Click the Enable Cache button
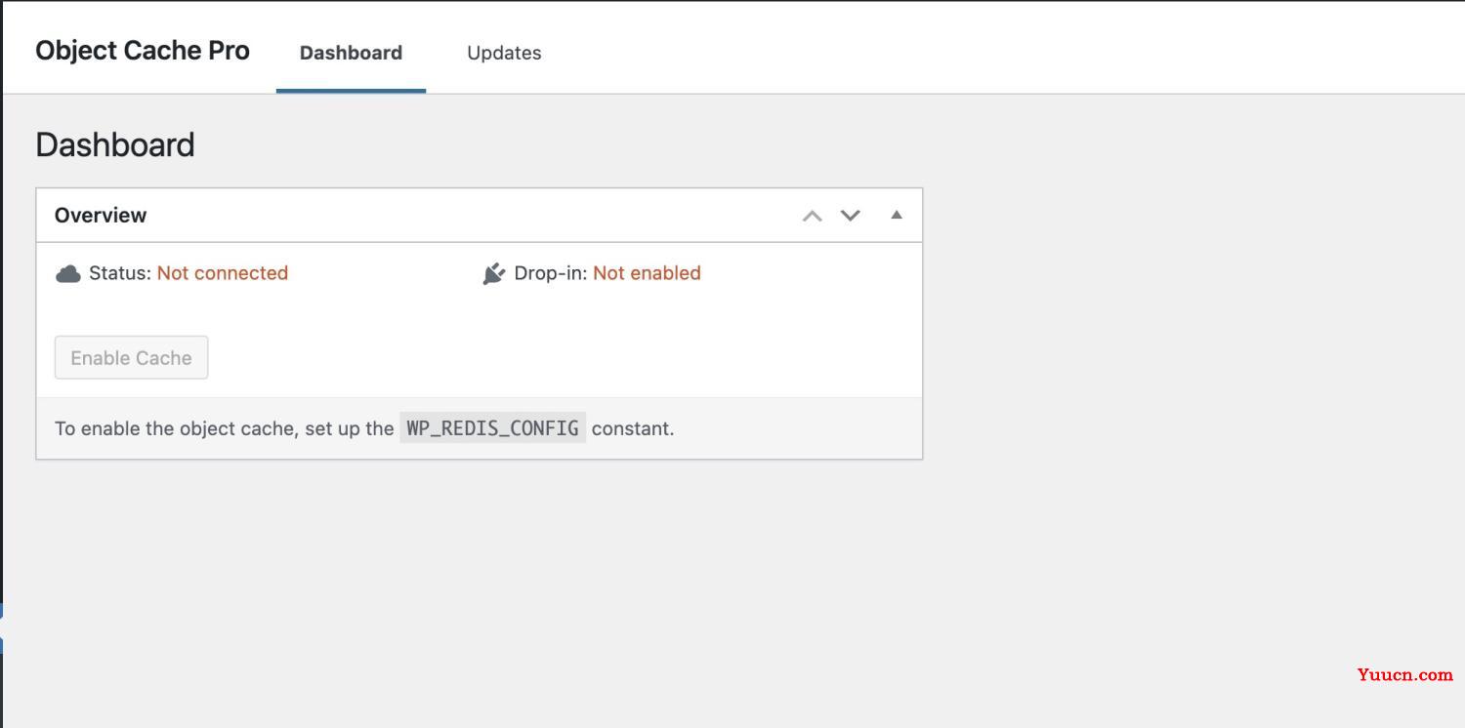Viewport: 1465px width, 728px height. coord(131,358)
